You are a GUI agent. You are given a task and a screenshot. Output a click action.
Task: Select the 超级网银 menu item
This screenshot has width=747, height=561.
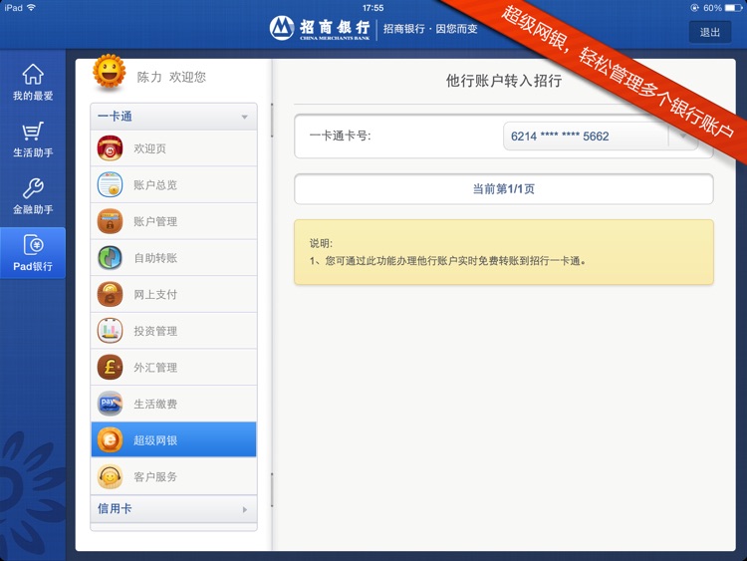click(173, 439)
